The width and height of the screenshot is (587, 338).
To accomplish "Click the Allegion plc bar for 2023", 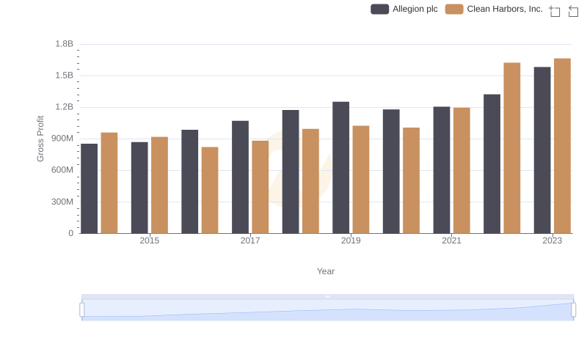I will pyautogui.click(x=542, y=150).
